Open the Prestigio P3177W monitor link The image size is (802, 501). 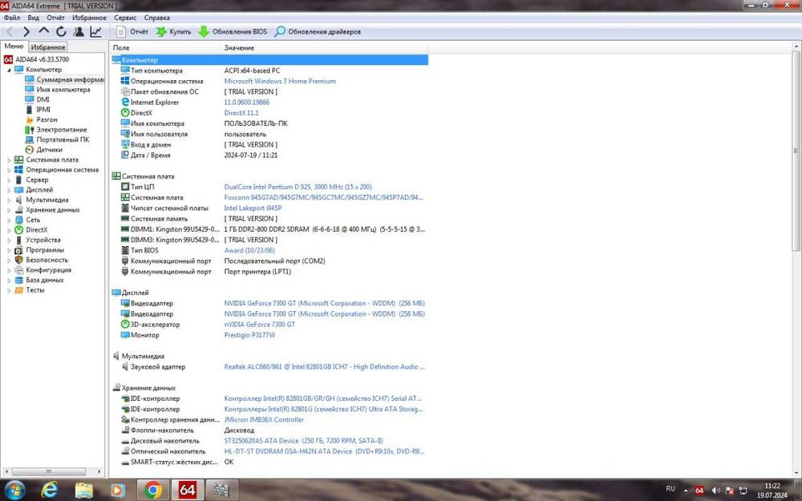pyautogui.click(x=249, y=335)
